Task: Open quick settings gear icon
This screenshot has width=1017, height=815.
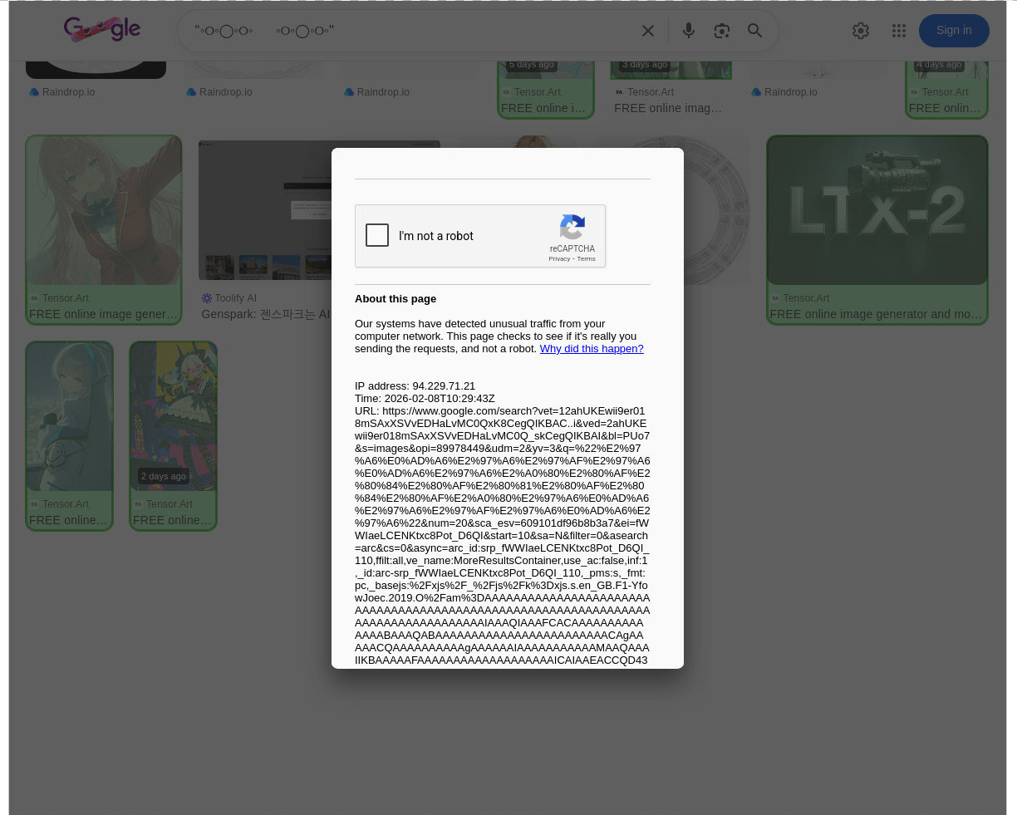Action: pyautogui.click(x=861, y=31)
